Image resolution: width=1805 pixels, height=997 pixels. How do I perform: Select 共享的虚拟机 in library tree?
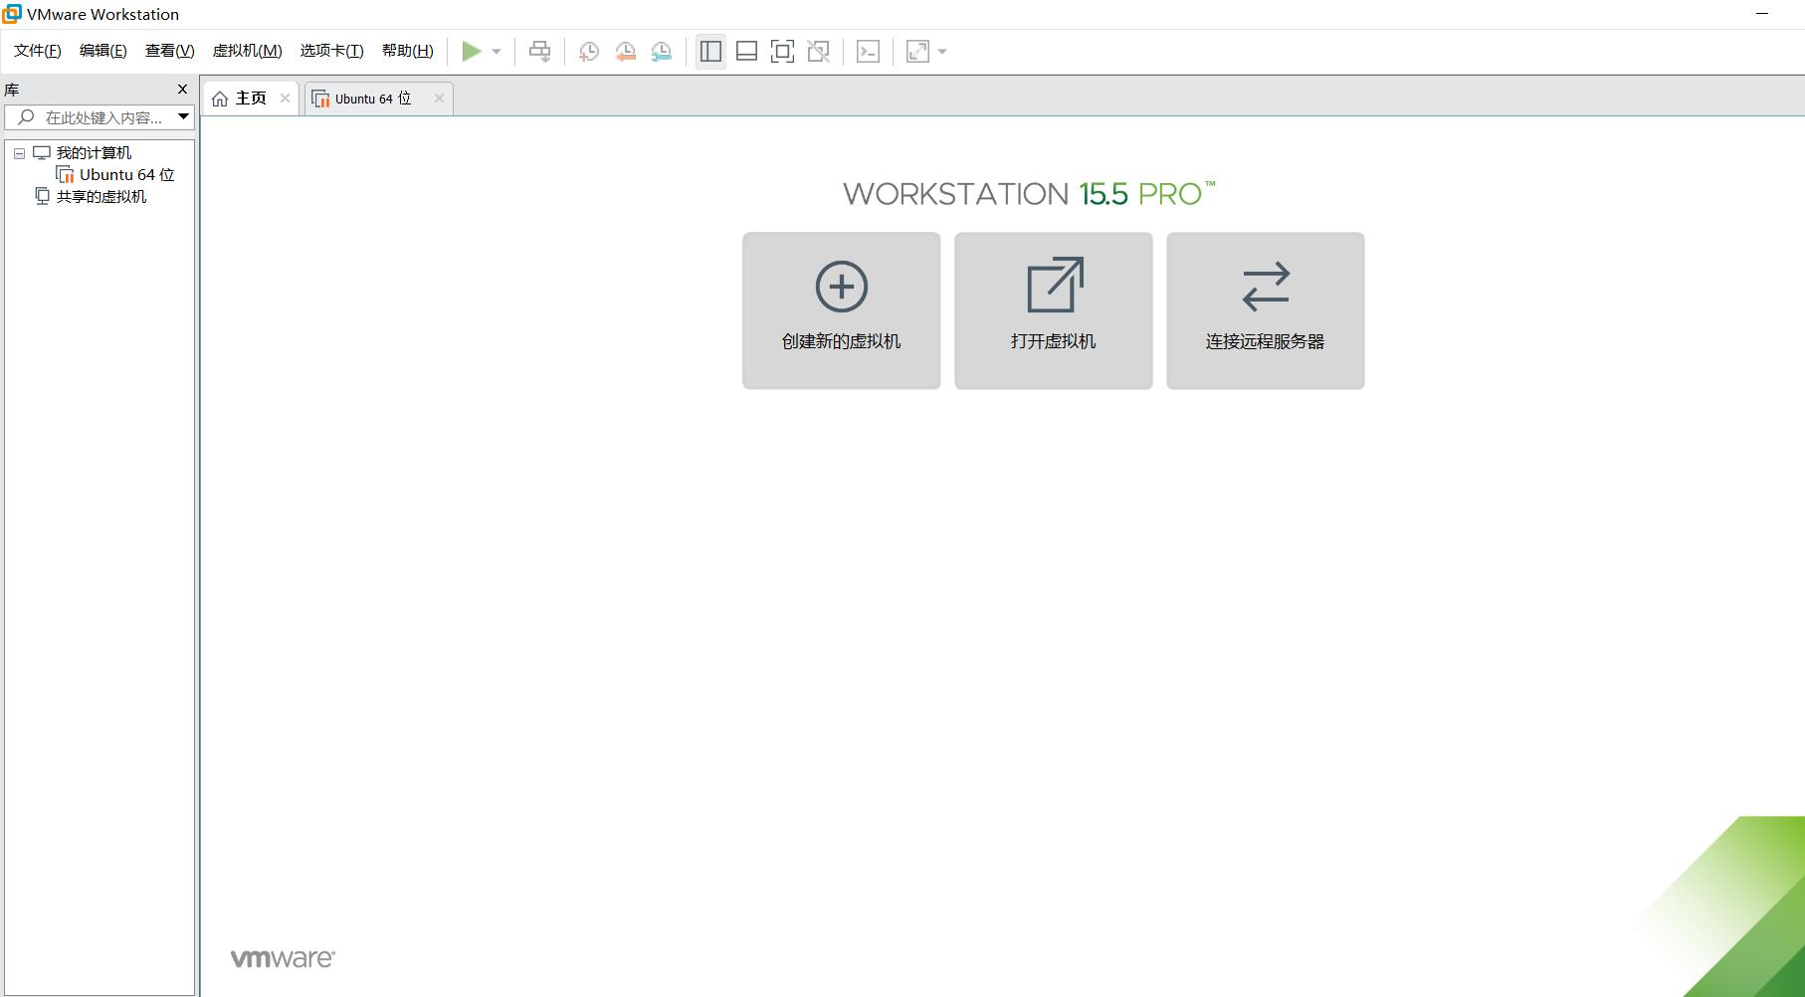(100, 196)
